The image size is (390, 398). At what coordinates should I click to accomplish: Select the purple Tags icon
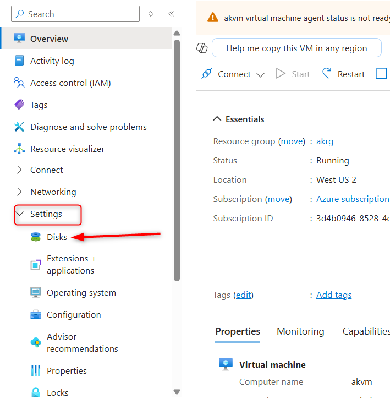[20, 105]
